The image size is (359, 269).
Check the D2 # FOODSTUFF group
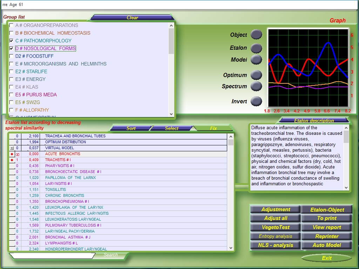12,56
